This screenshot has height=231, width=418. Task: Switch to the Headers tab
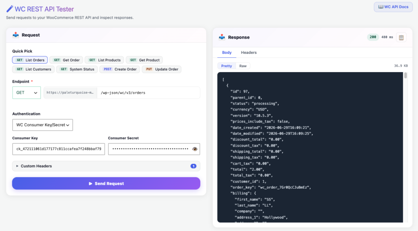click(x=249, y=53)
